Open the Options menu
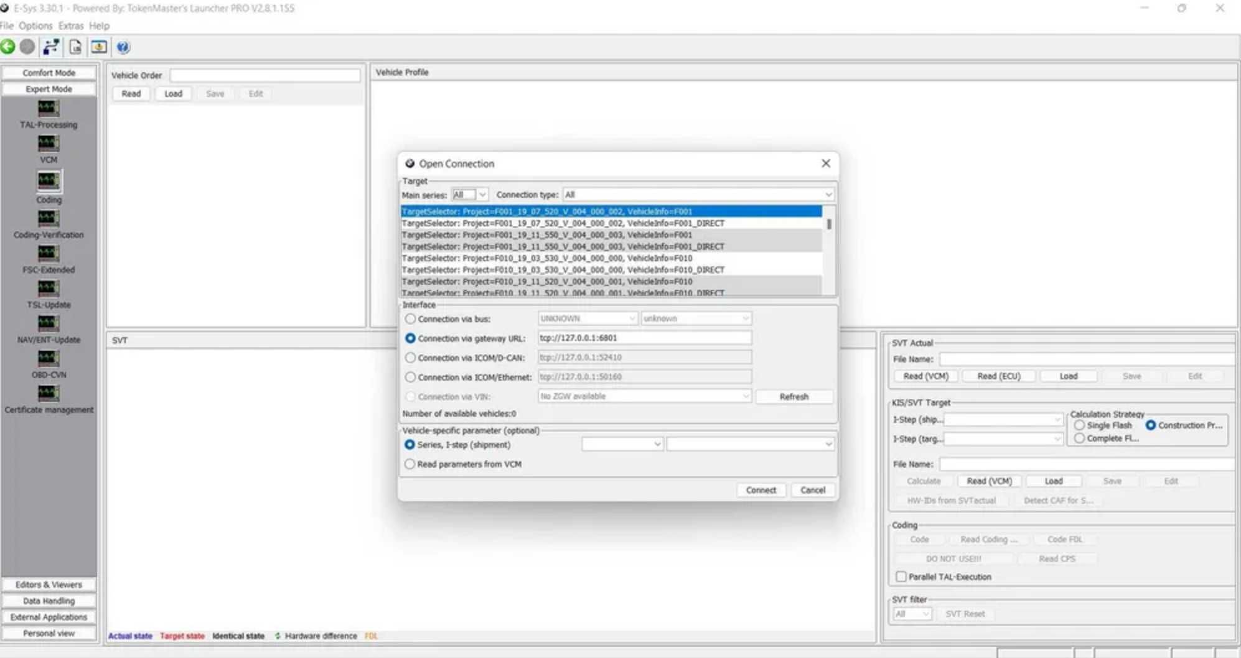Screen dimensions: 1241x658 (35, 25)
